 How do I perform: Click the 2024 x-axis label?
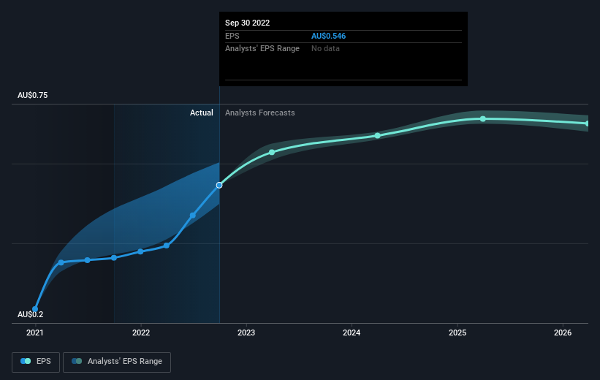(x=352, y=332)
